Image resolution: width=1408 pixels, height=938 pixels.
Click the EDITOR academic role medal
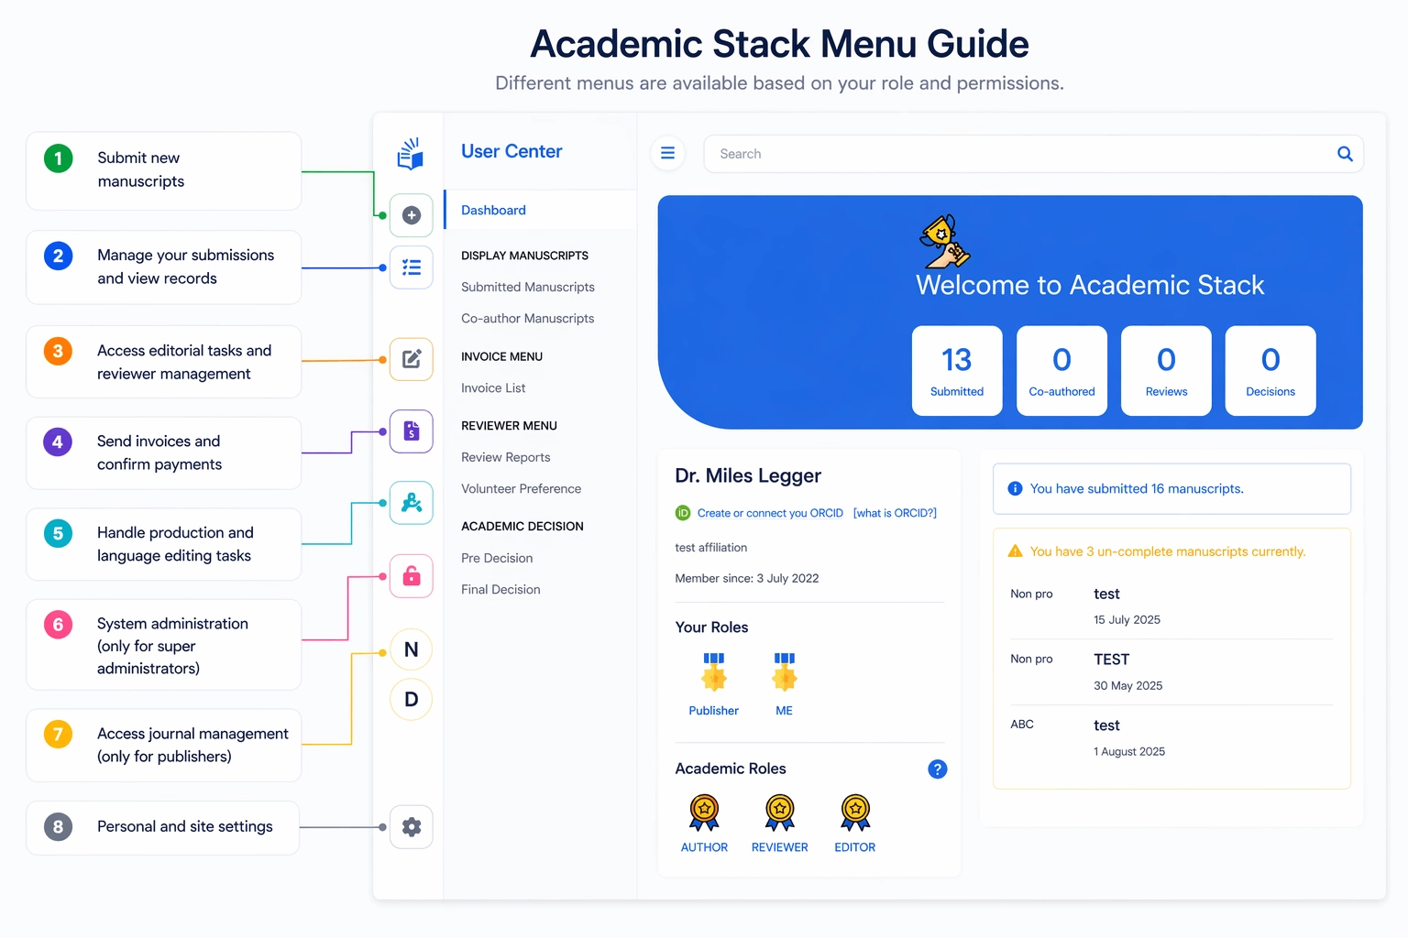[855, 824]
